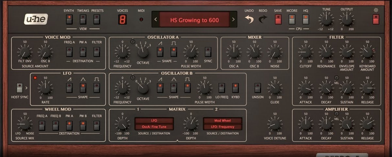This screenshot has width=392, height=157.
Task: Click the OUTPUT volume knob
Action: (x=347, y=20)
